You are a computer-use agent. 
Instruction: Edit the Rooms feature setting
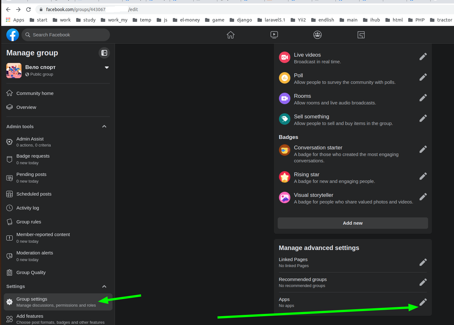coord(423,98)
